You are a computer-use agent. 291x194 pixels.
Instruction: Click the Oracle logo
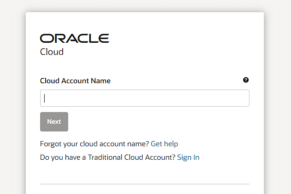(x=74, y=38)
